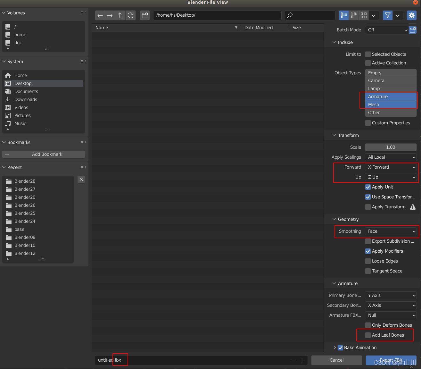The height and width of the screenshot is (369, 421).
Task: Click the batch own directory icon
Action: click(x=413, y=30)
